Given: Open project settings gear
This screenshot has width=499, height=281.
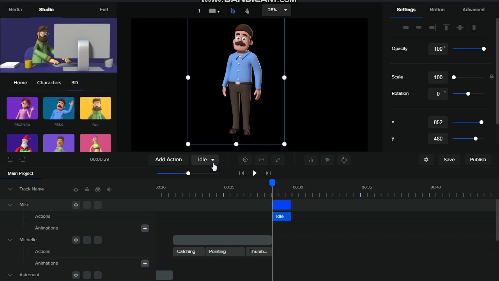Looking at the screenshot, I should pyautogui.click(x=426, y=160).
